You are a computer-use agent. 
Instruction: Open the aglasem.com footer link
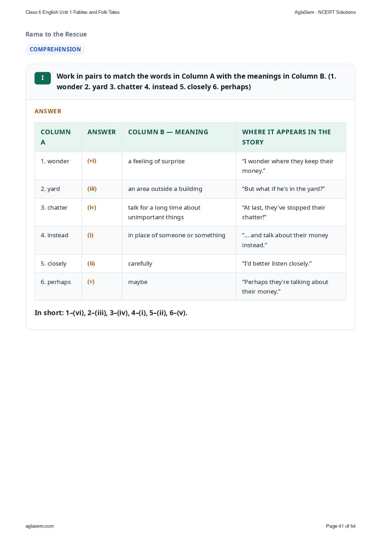click(40, 526)
